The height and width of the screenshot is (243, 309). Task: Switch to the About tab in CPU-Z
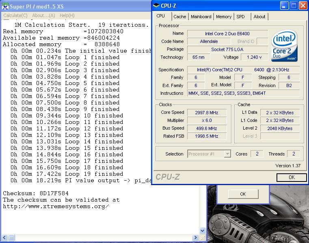(259, 17)
